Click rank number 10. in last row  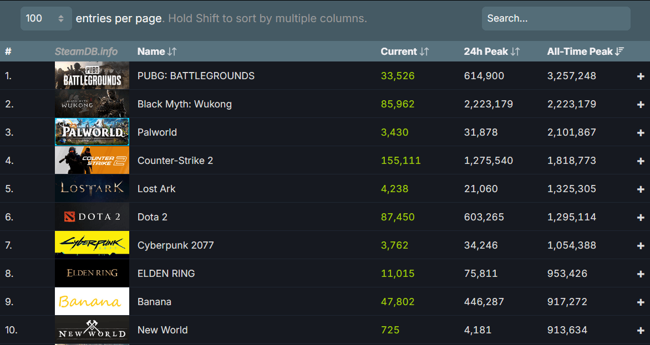click(11, 330)
